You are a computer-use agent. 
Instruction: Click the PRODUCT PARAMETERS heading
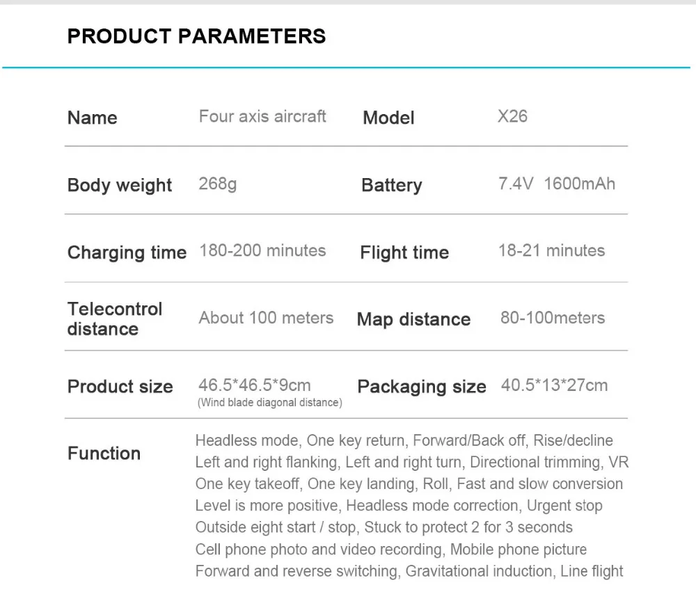(197, 36)
